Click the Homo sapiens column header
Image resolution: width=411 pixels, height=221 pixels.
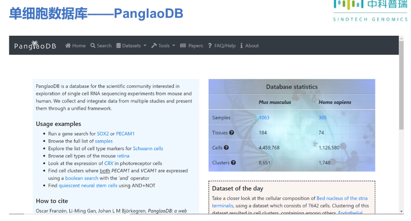(x=335, y=102)
